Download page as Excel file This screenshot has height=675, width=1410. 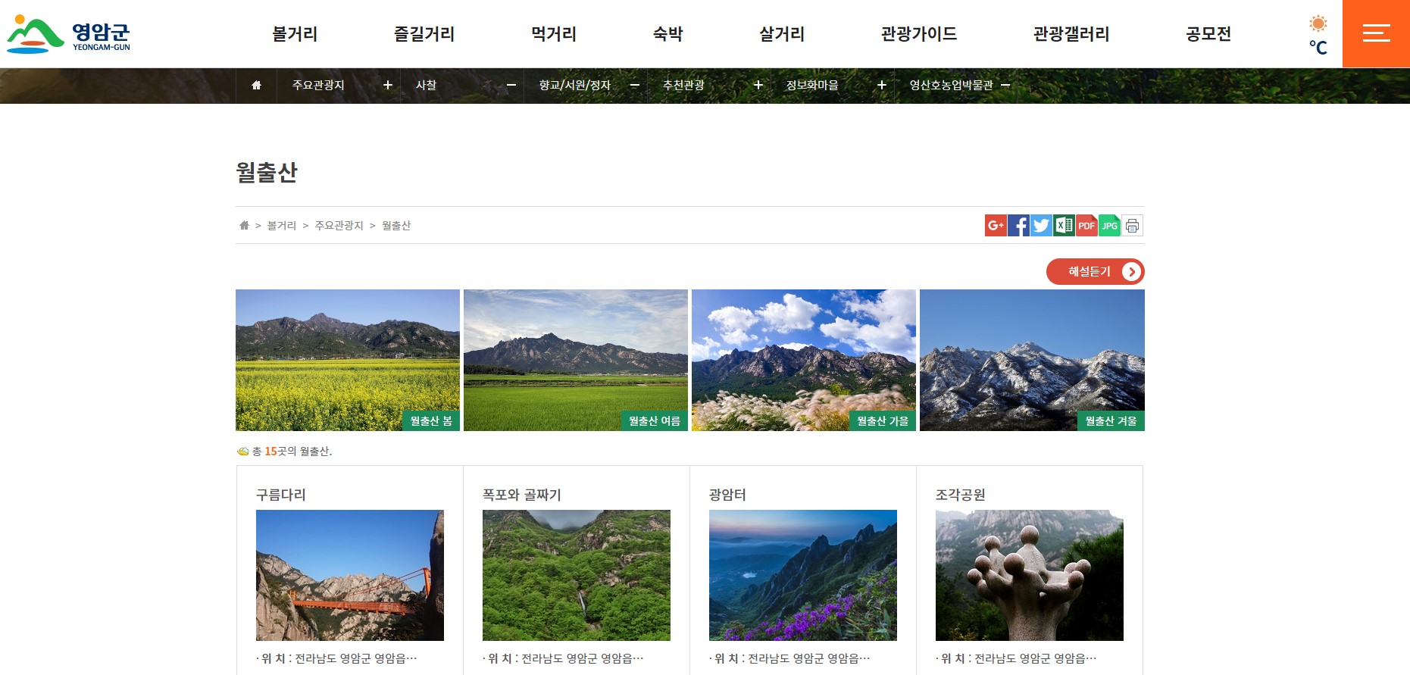click(1064, 226)
